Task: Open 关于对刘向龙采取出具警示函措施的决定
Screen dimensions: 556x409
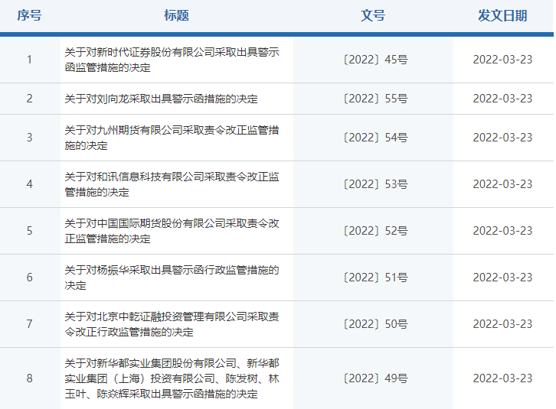Action: (x=162, y=99)
